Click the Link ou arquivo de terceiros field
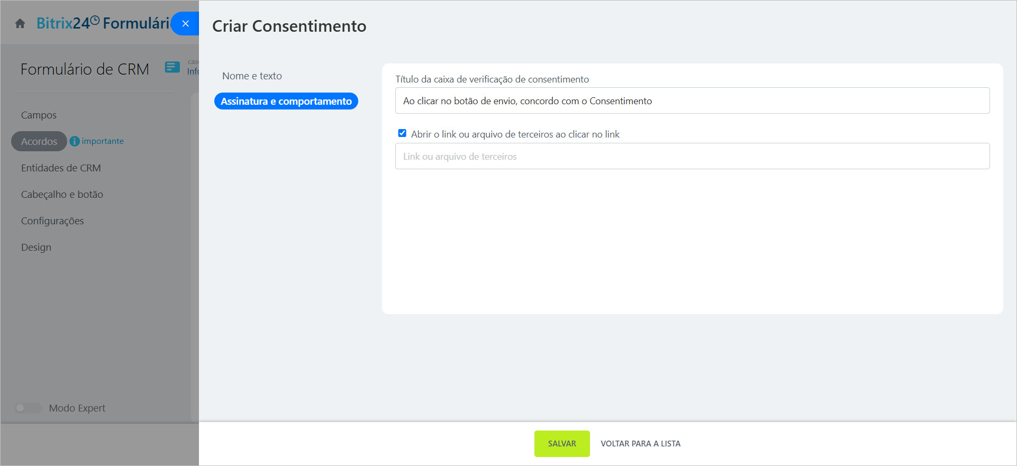Image resolution: width=1017 pixels, height=466 pixels. point(692,157)
